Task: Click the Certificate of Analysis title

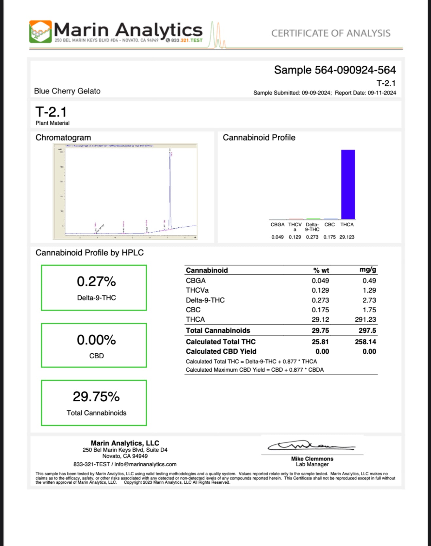Action: 330,33
